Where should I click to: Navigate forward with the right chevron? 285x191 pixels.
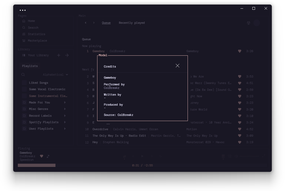click(94, 23)
